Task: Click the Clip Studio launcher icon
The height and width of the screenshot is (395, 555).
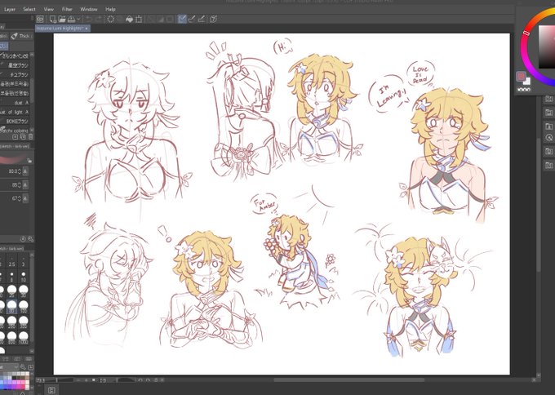Action: coord(40,19)
